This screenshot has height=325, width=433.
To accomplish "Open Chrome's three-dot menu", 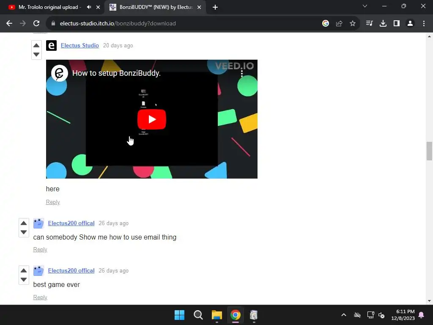I will 424,24.
